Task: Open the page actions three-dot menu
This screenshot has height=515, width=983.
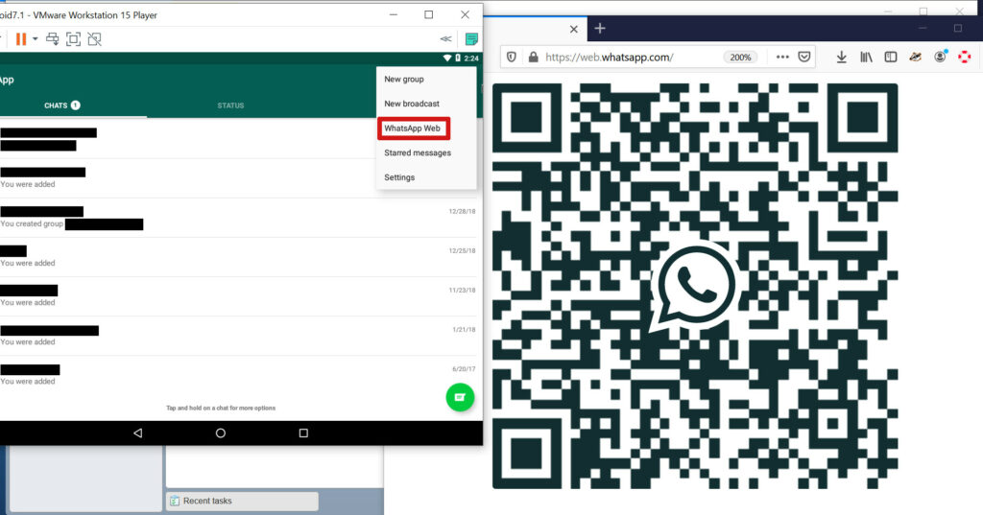Action: click(782, 57)
